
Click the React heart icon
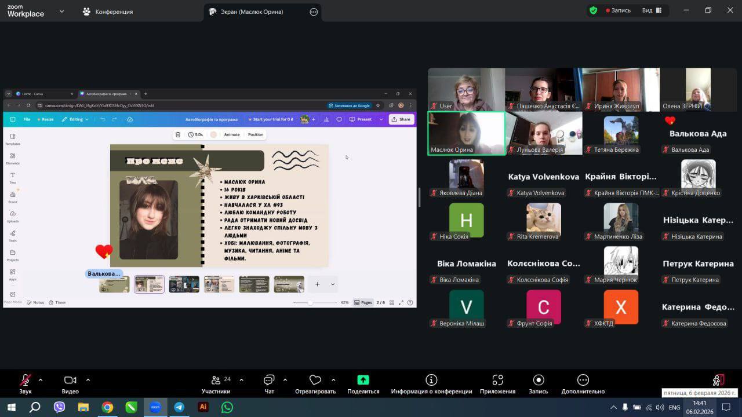click(315, 381)
